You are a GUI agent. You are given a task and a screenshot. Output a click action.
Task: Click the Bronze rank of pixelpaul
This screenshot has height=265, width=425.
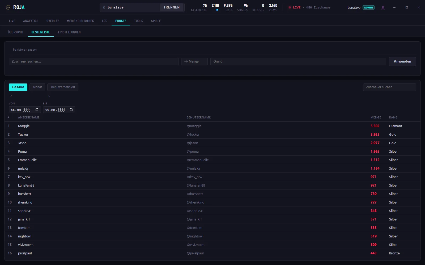(x=394, y=253)
